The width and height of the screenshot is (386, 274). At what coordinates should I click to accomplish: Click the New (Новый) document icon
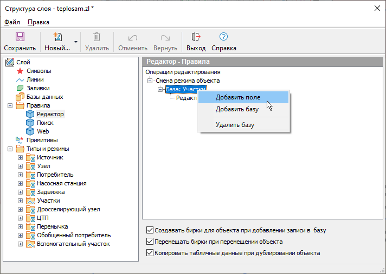[57, 37]
